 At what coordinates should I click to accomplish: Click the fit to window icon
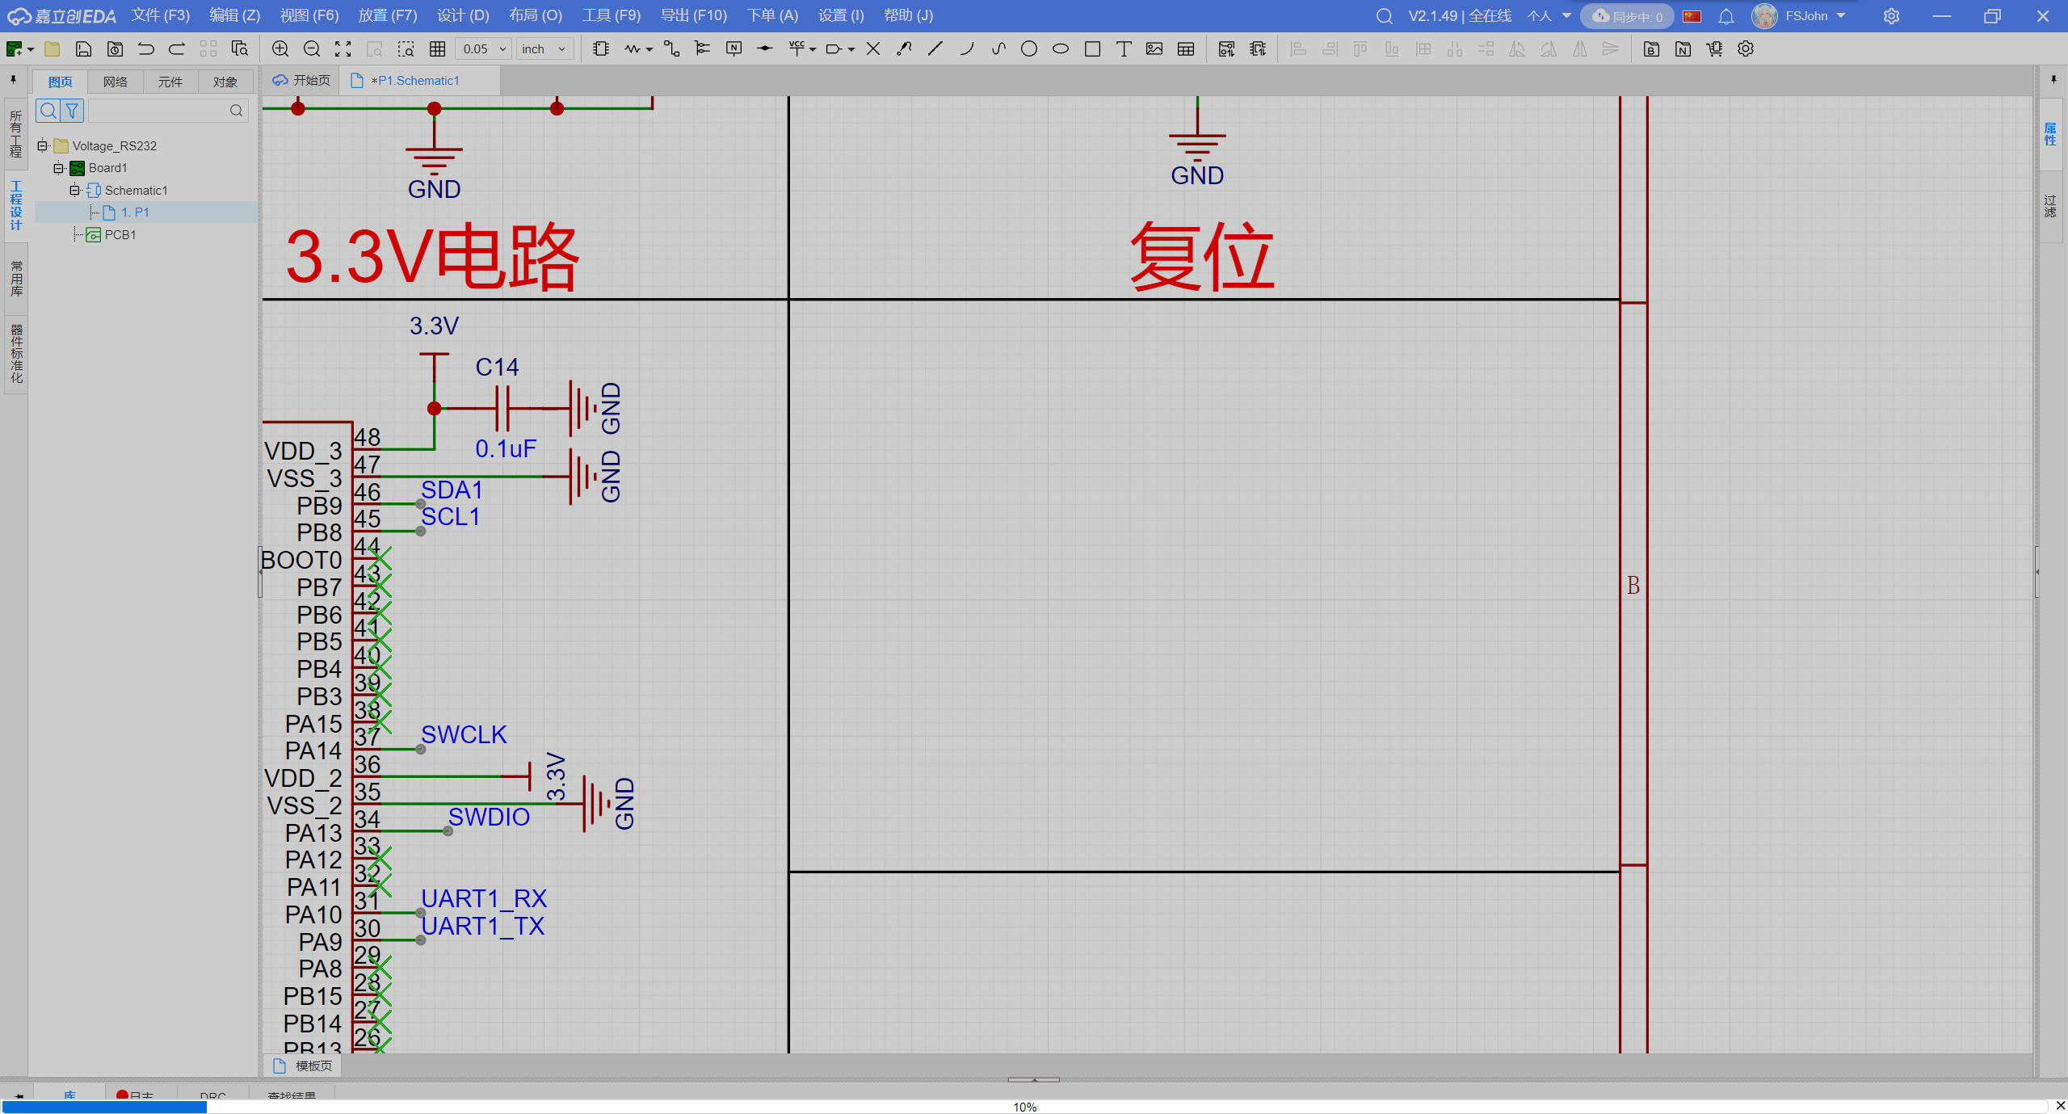click(x=343, y=49)
